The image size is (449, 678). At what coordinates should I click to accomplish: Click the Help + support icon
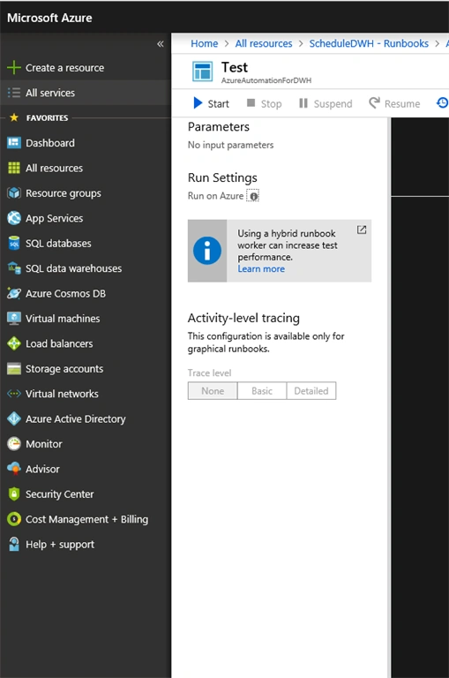pos(14,544)
